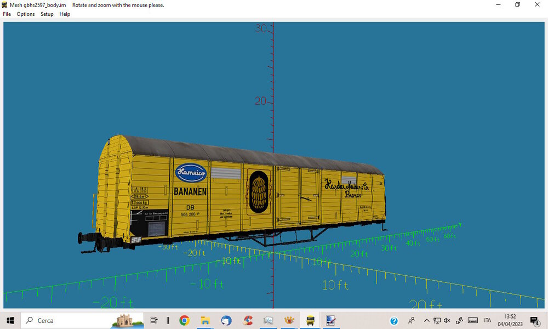Minimize the mesh viewer window

pyautogui.click(x=498, y=4)
